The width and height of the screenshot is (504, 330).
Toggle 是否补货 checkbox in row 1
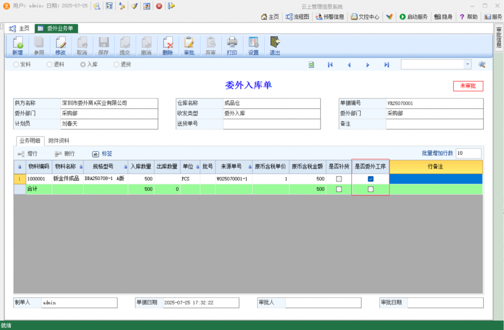tap(339, 179)
